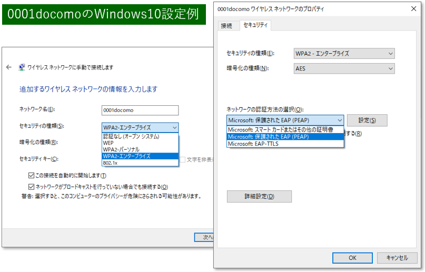This screenshot has width=425, height=272.
Task: Click '追加するワイヤレス ネットワークの情報を入力します' heading
Action: point(88,89)
